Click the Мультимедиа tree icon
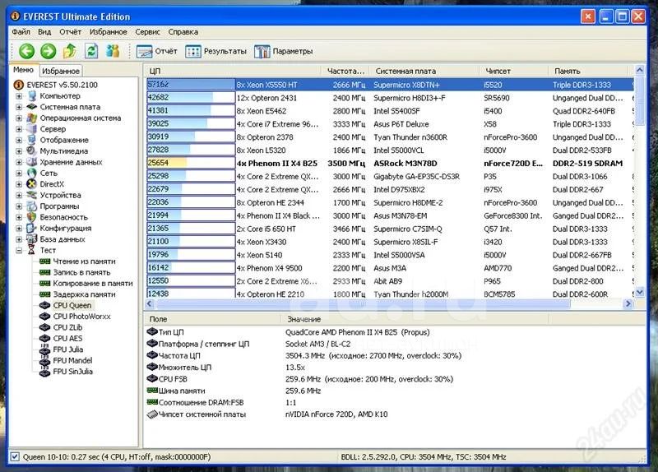Image resolution: width=658 pixels, height=472 pixels. pos(32,150)
